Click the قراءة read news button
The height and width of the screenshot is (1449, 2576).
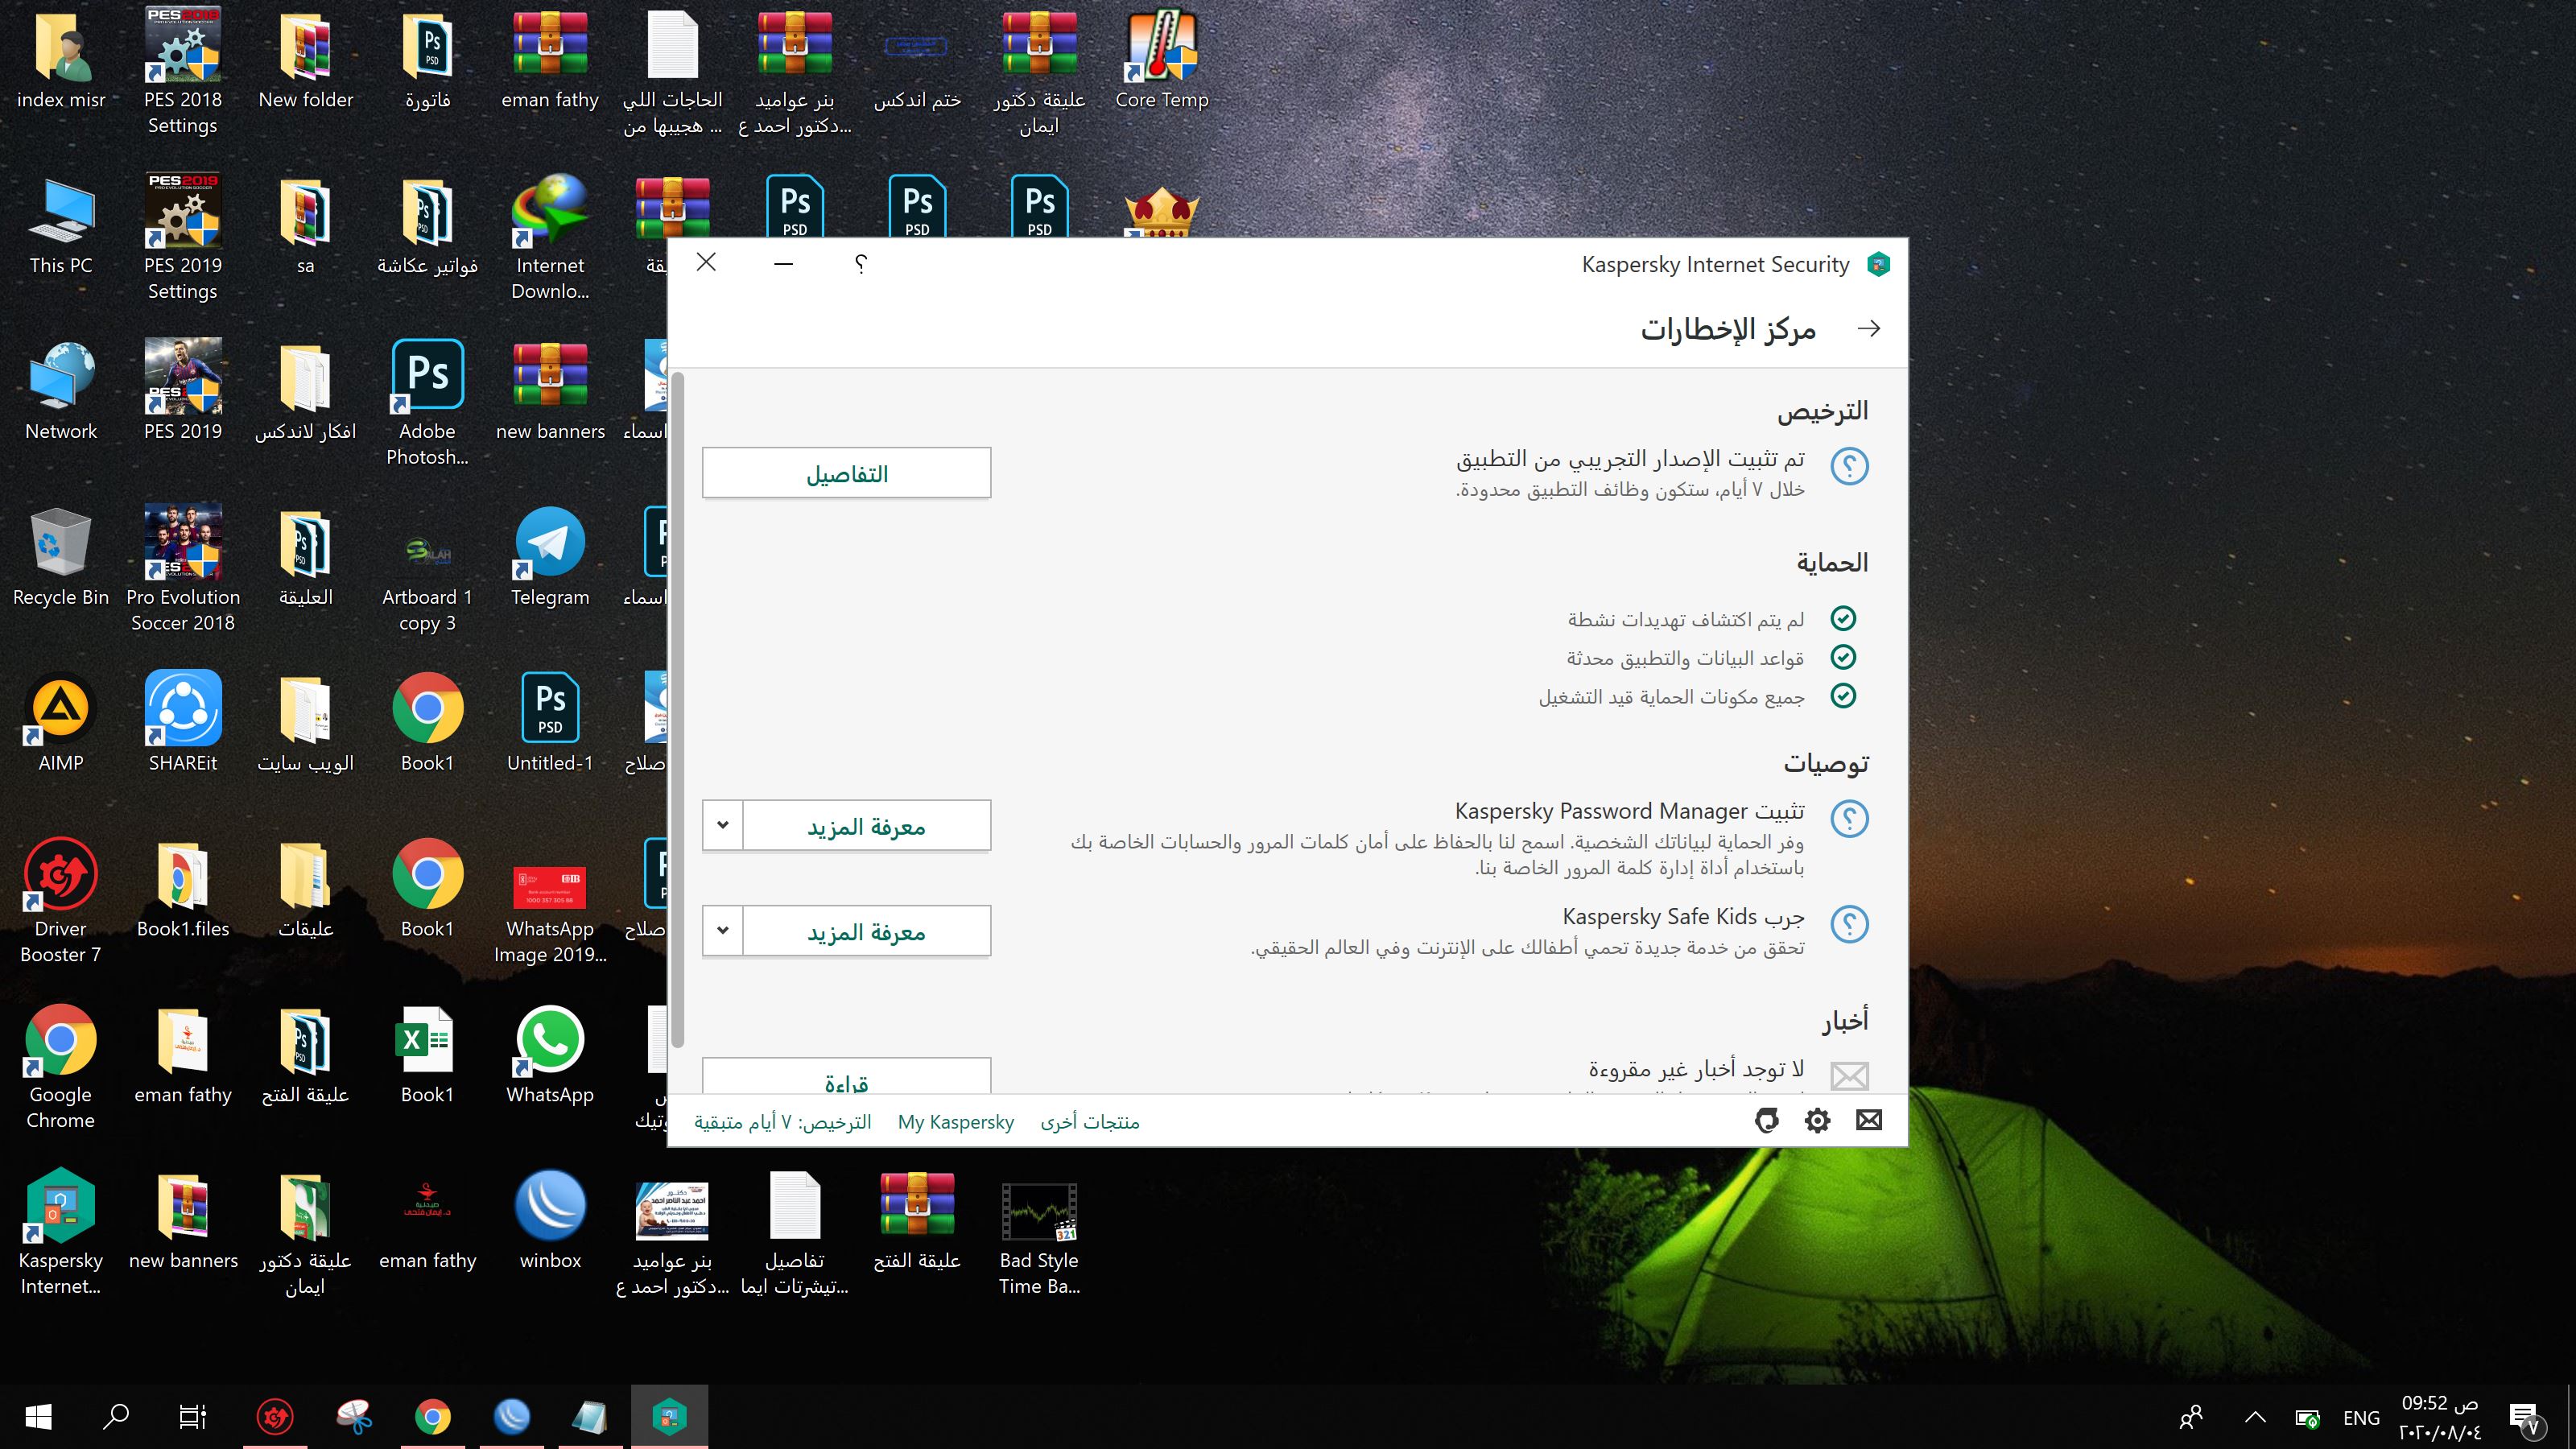(x=846, y=1076)
